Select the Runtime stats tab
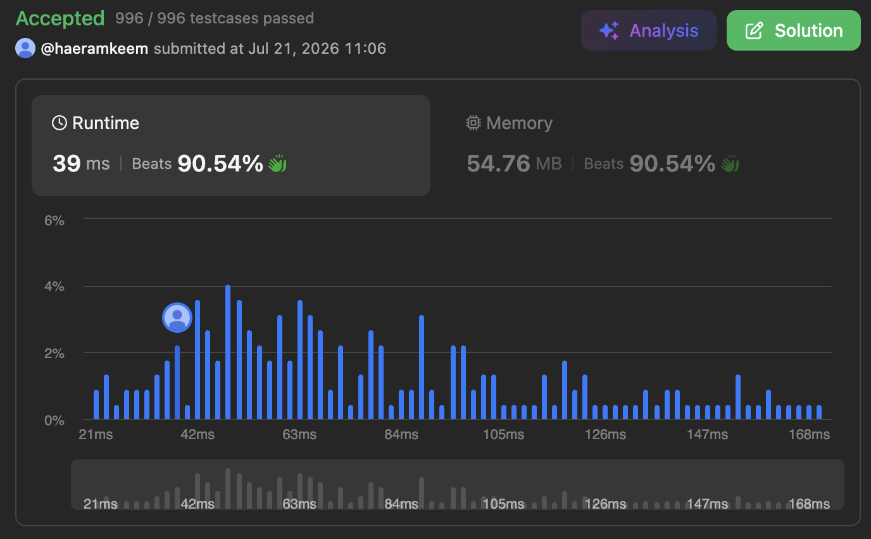The width and height of the screenshot is (871, 539). tap(231, 146)
